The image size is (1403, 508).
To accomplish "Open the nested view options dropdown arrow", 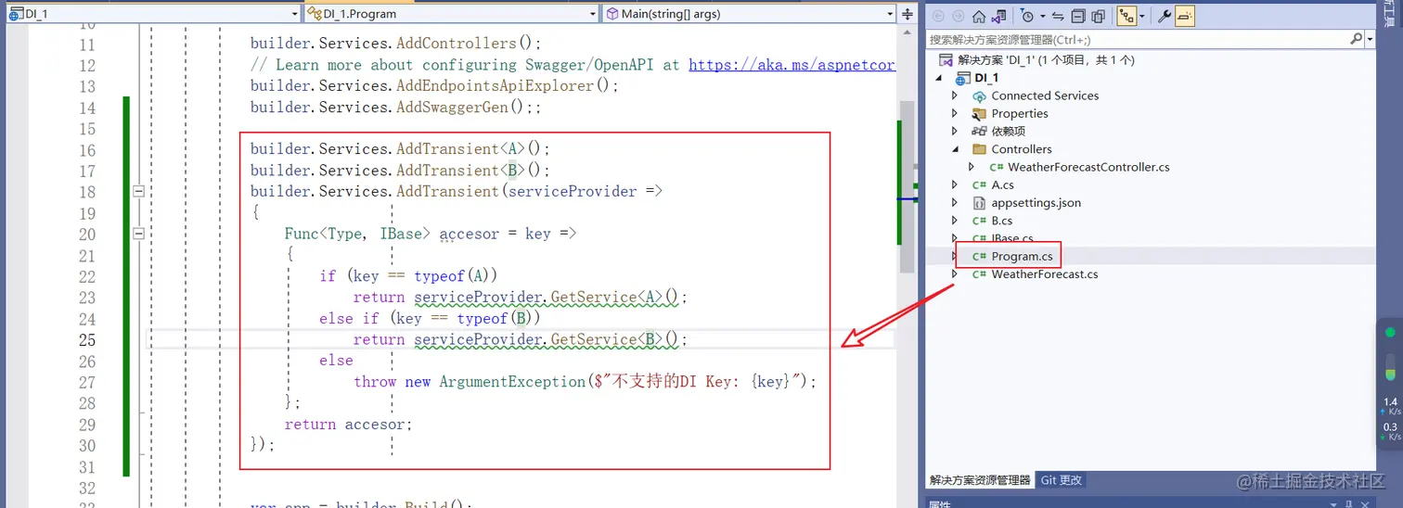I will coord(1141,16).
